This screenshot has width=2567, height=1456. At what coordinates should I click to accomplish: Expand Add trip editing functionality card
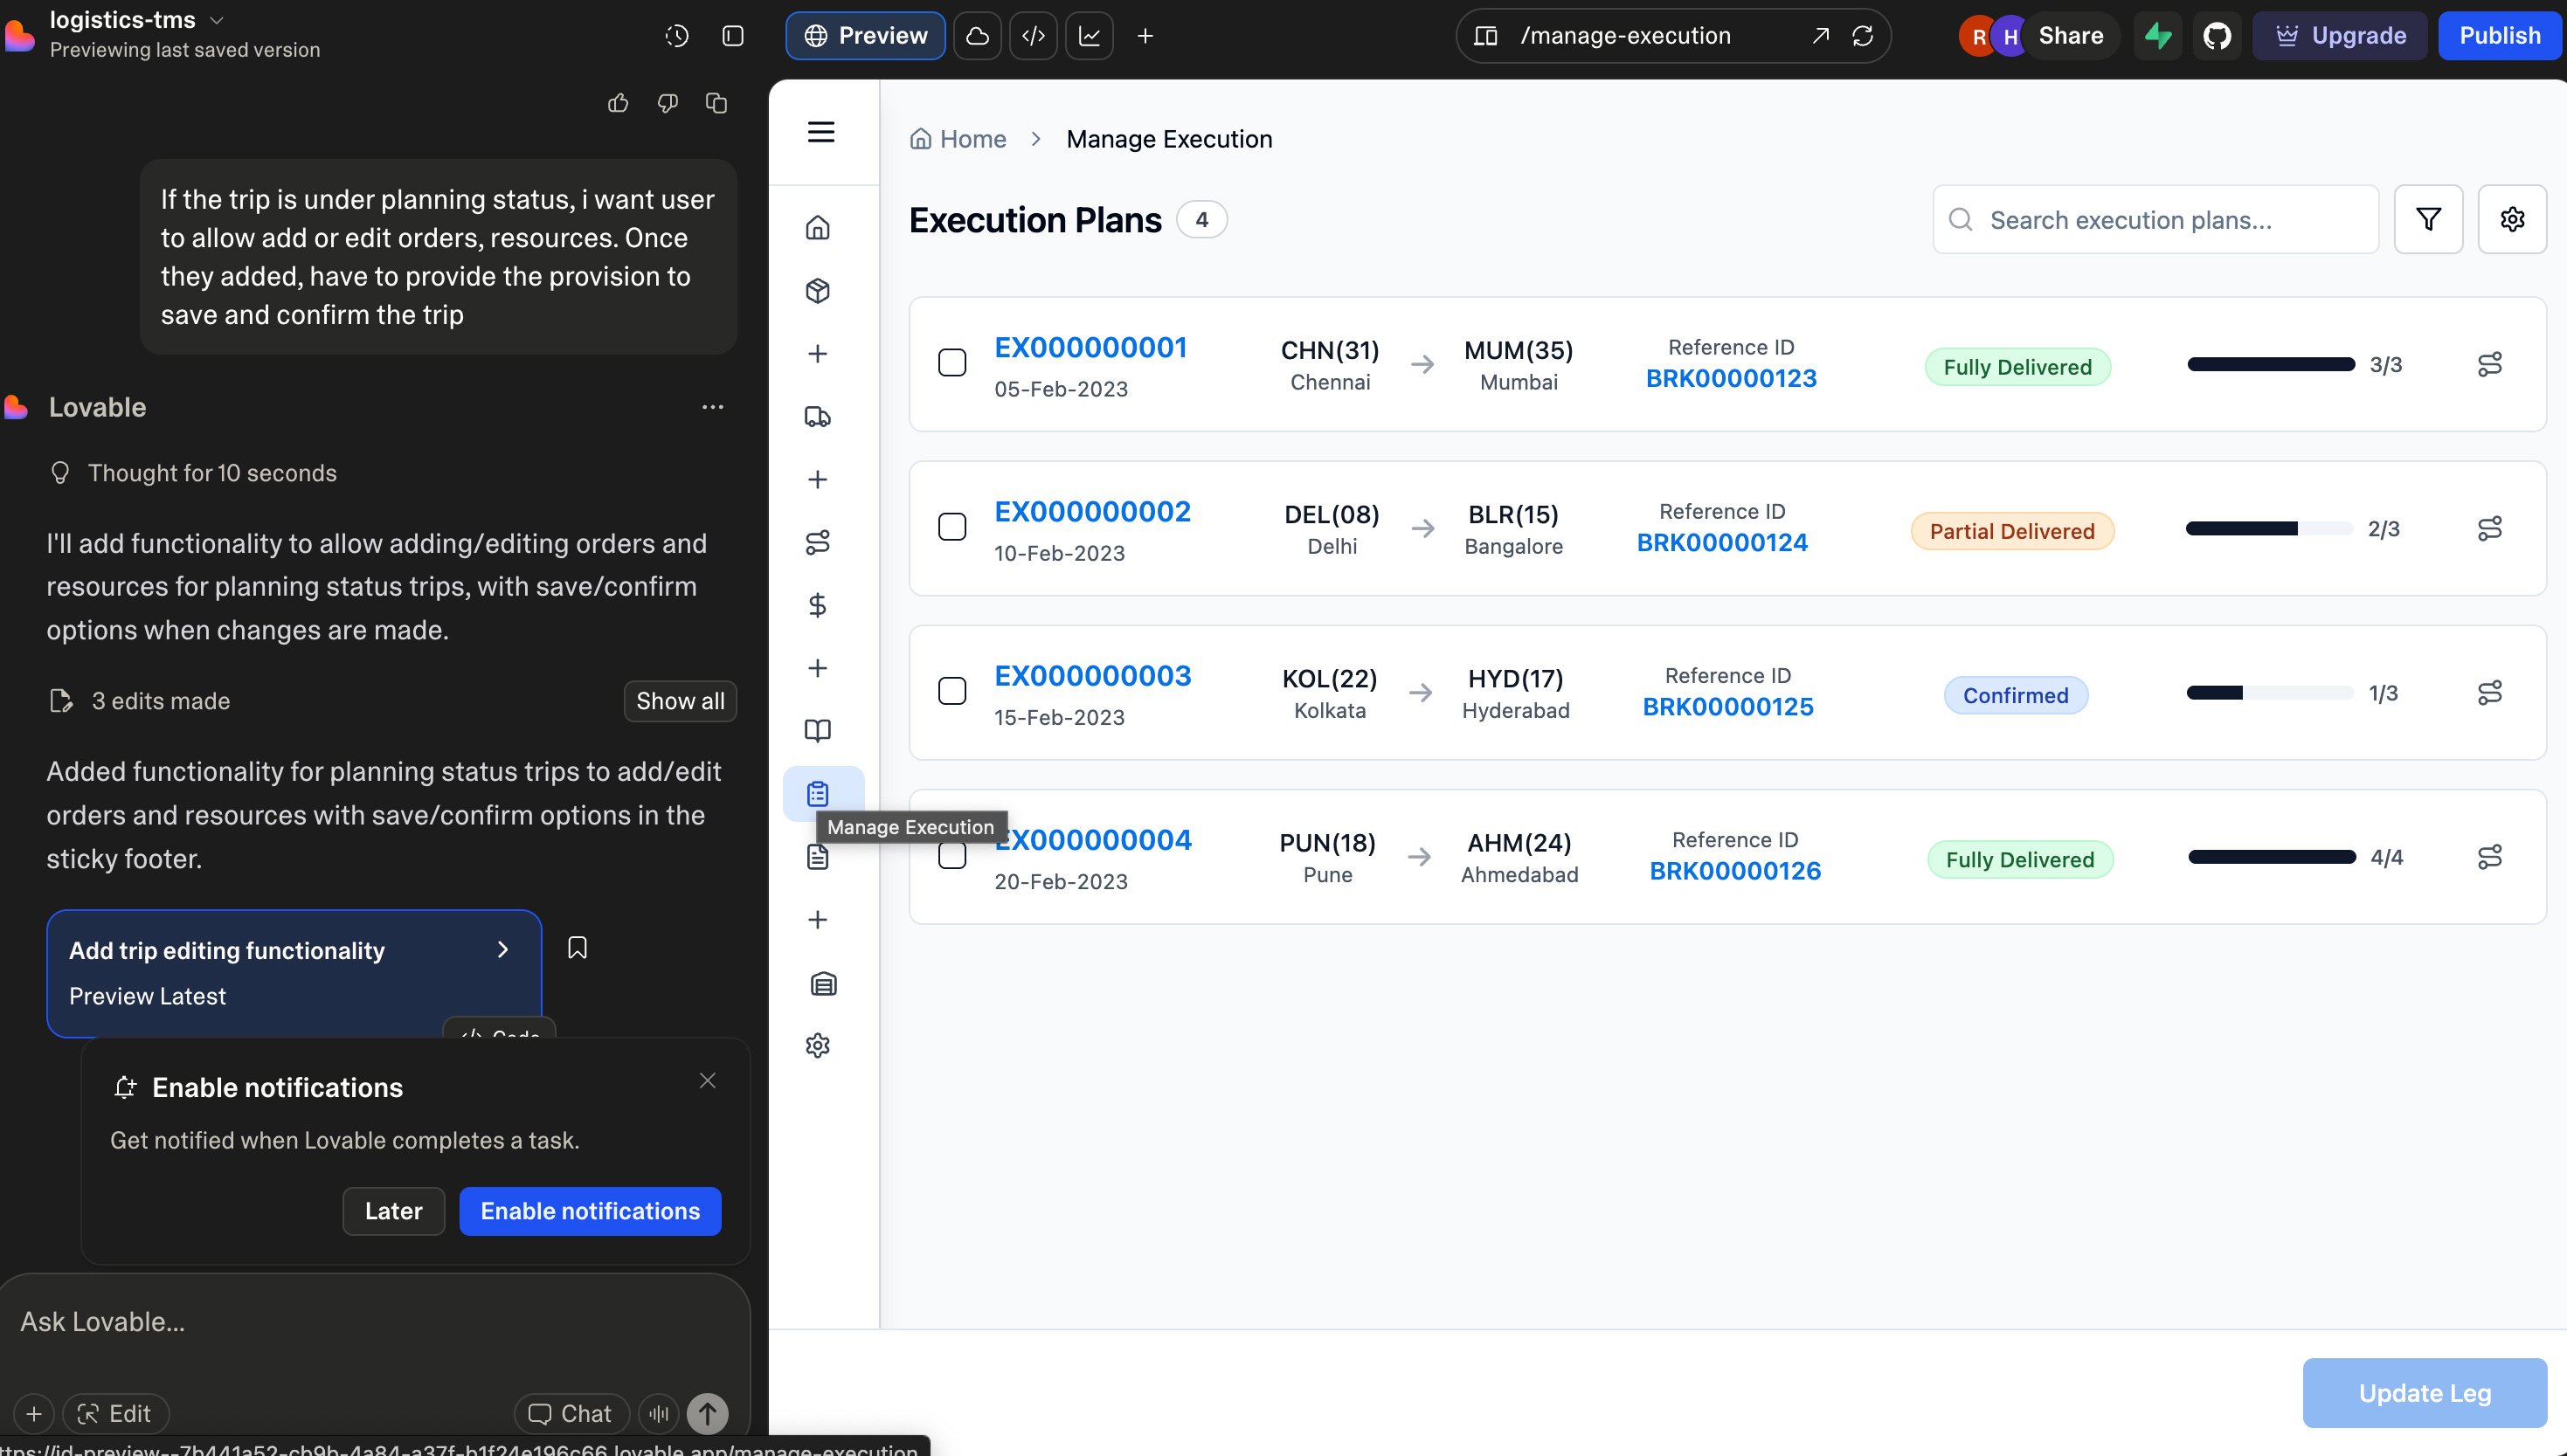[502, 949]
